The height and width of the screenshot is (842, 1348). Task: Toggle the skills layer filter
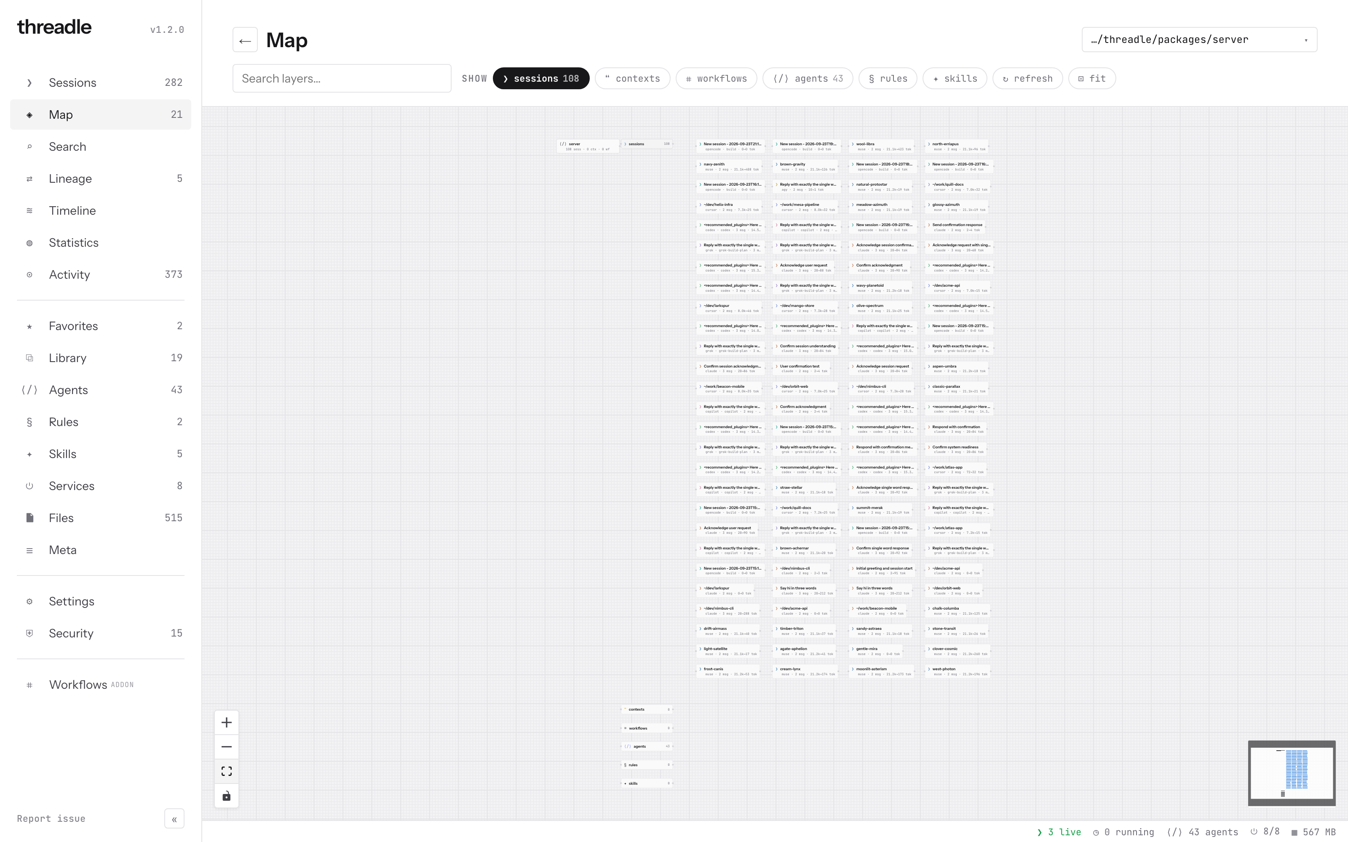955,79
